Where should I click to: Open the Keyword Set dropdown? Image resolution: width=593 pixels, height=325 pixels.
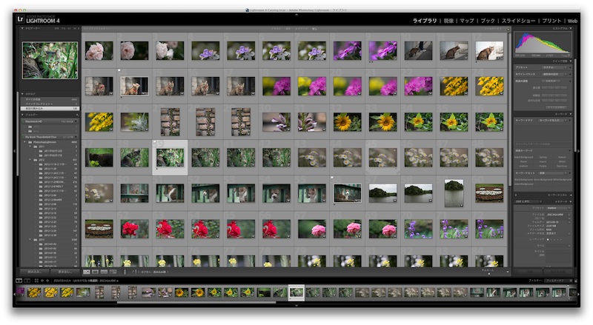[x=554, y=172]
